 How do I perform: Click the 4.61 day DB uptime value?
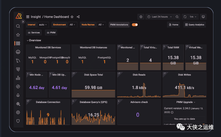point(59,87)
